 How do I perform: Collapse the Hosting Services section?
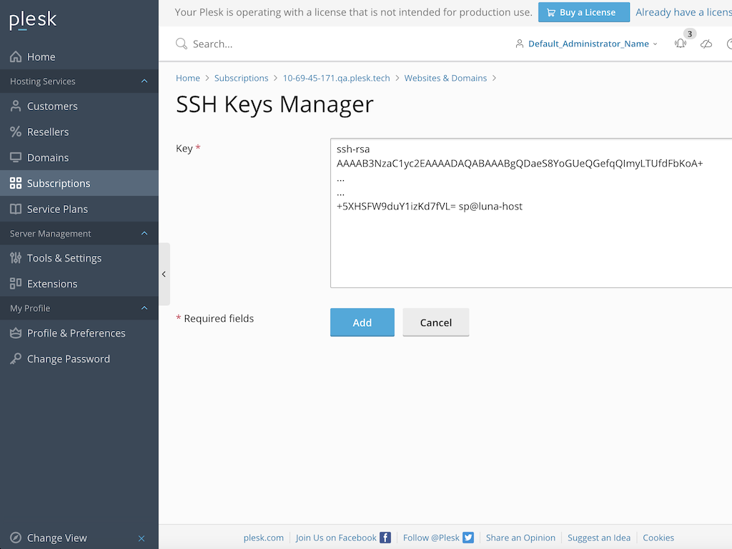pyautogui.click(x=144, y=81)
